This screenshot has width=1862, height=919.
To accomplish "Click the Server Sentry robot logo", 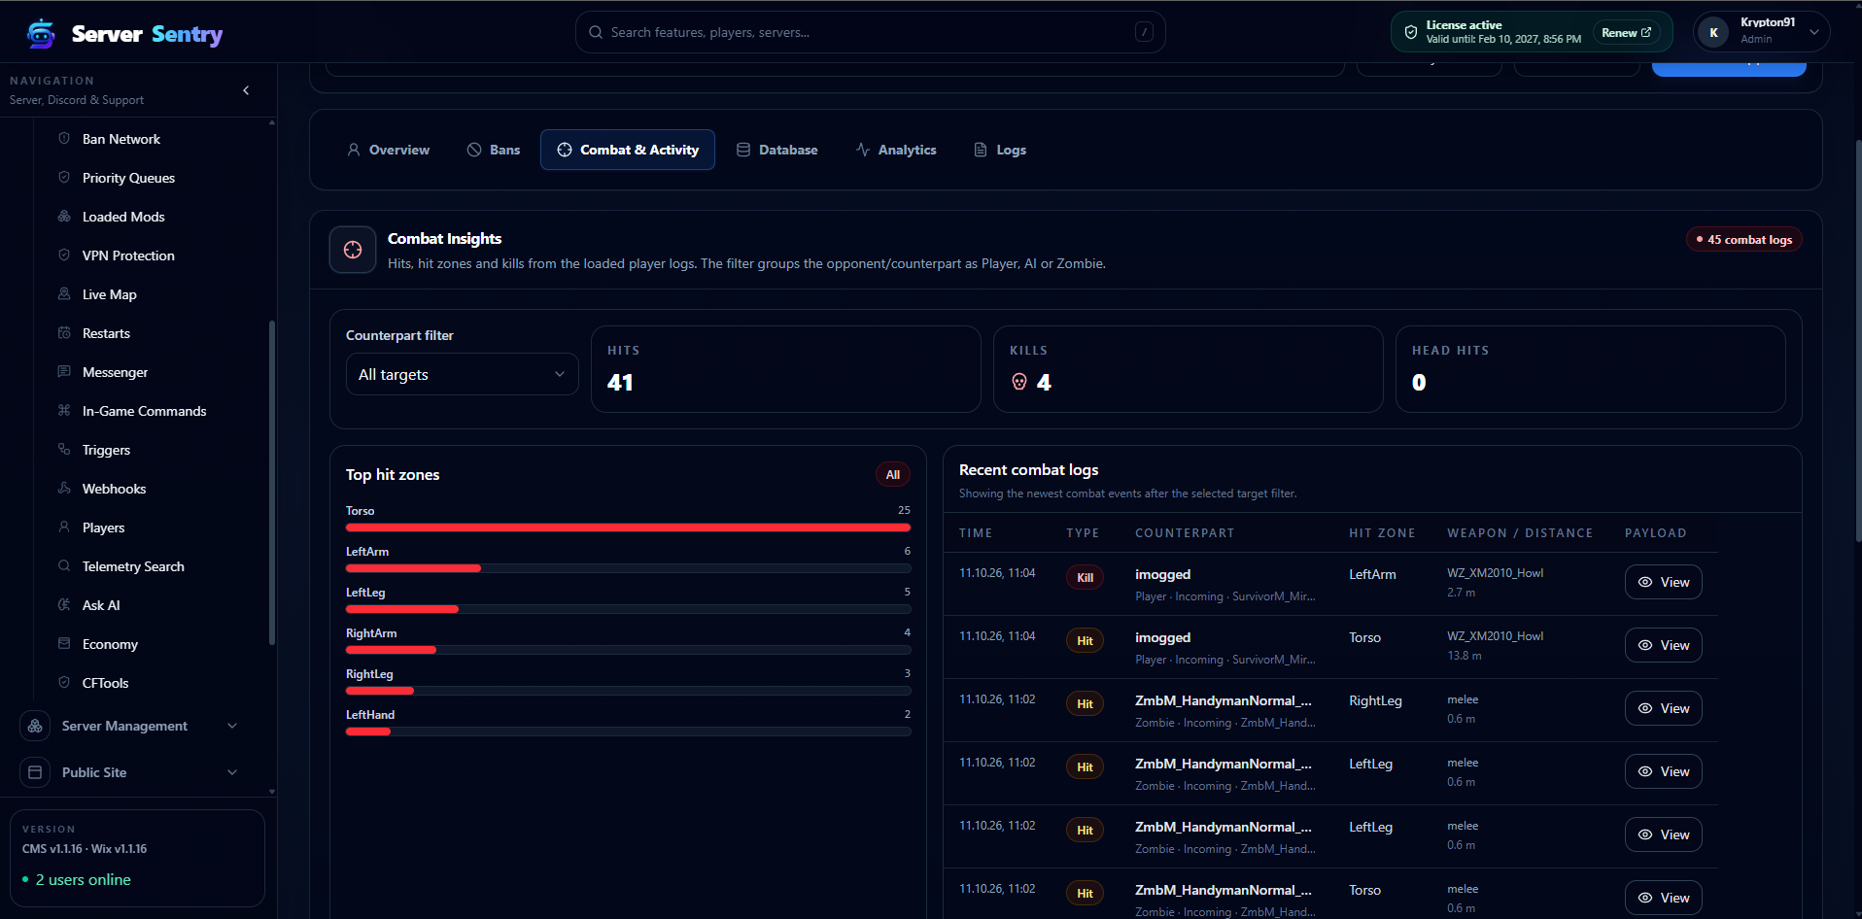I will click(41, 34).
